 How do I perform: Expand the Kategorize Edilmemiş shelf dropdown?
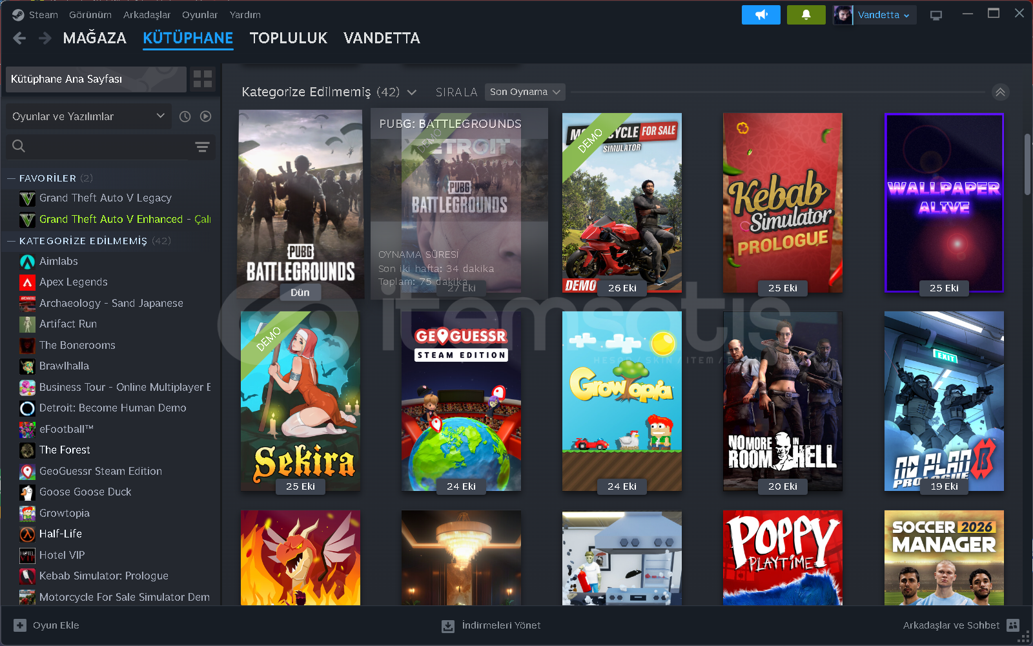coord(412,92)
